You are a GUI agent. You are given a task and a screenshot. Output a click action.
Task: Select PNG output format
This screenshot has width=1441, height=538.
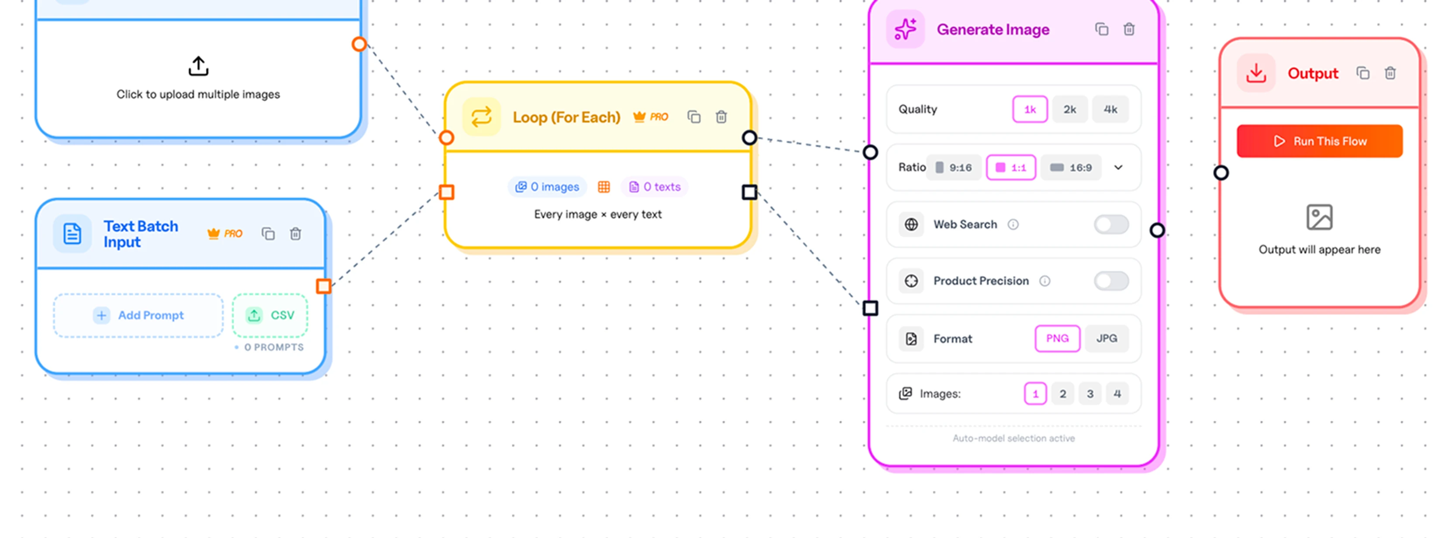1057,338
